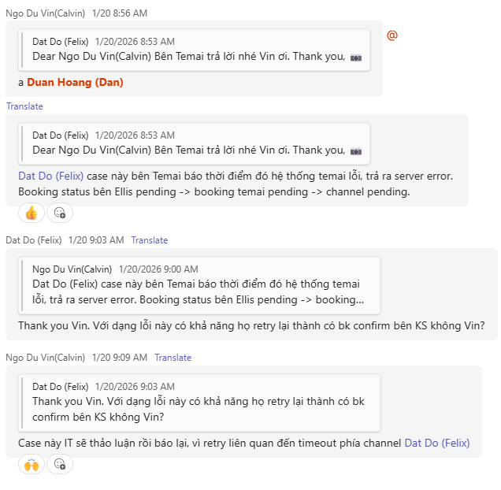Screen dimensions: 501x490
Task: Open camera icon in second quoted message
Action: tap(356, 150)
